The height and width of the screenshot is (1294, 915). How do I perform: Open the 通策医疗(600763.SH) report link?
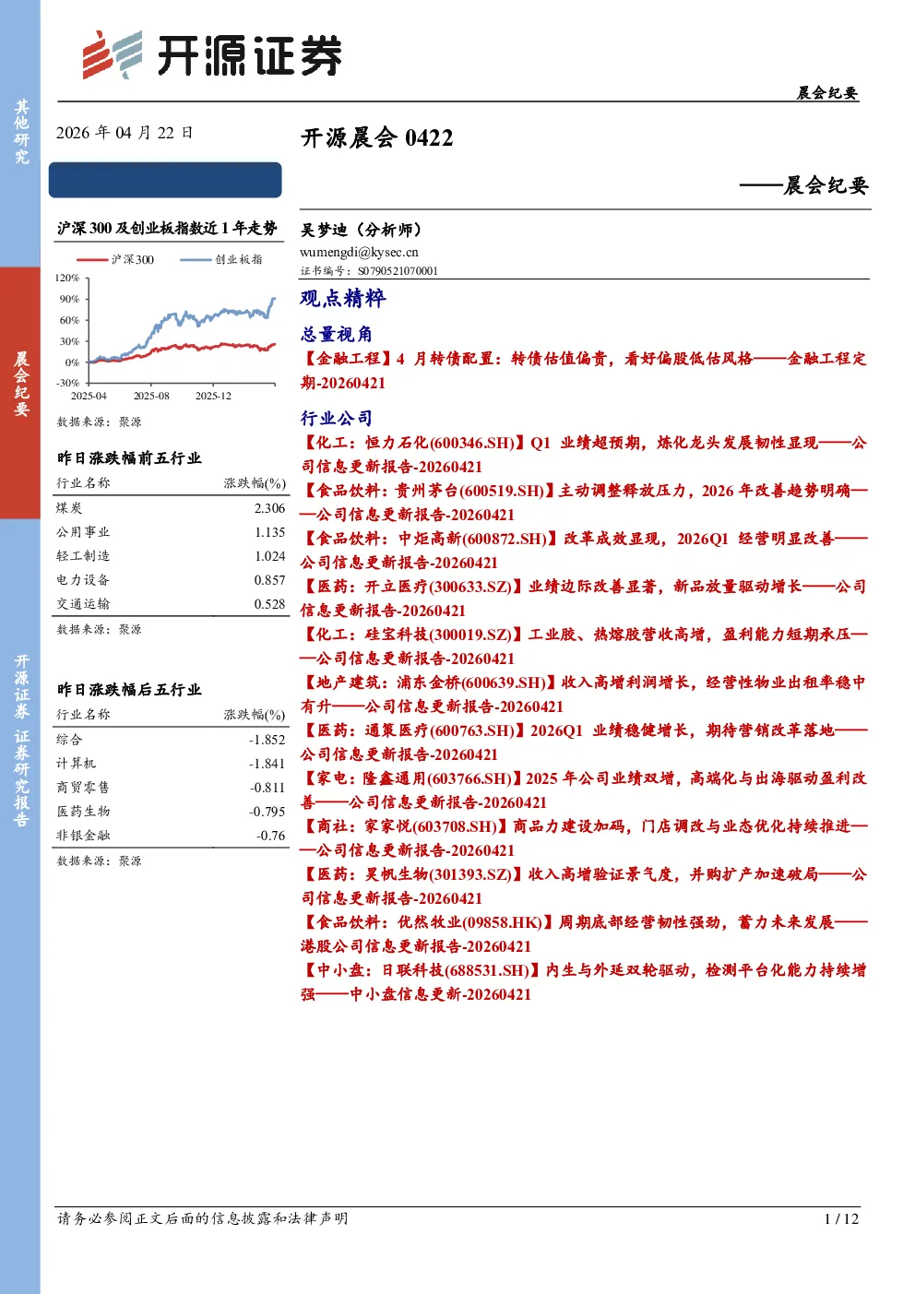pyautogui.click(x=584, y=742)
